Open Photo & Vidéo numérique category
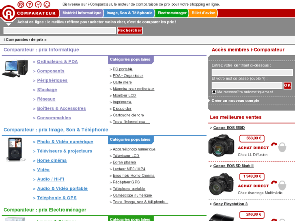The width and height of the screenshot is (295, 221). [65, 142]
